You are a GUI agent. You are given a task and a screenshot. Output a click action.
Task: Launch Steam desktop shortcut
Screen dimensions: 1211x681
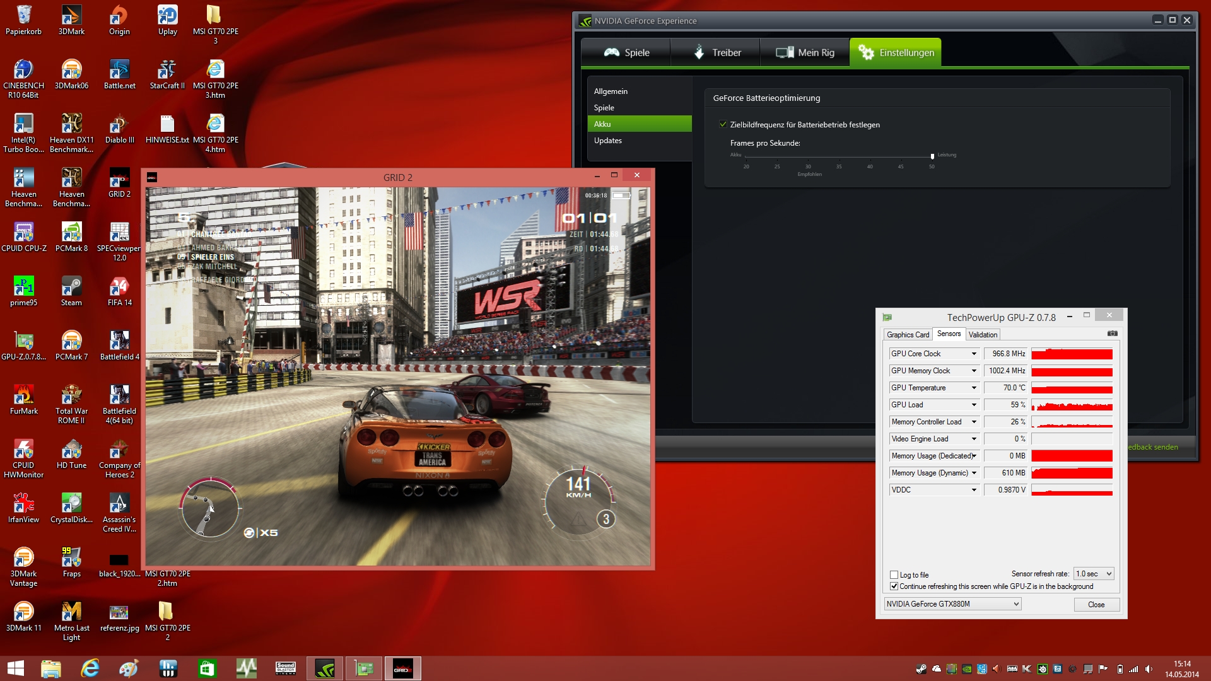pyautogui.click(x=71, y=291)
